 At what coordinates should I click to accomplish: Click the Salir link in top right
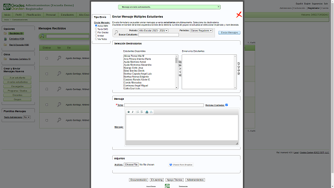click(x=326, y=4)
